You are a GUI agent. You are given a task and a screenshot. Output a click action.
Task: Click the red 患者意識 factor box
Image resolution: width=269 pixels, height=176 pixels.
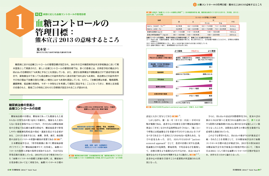tap(161, 57)
